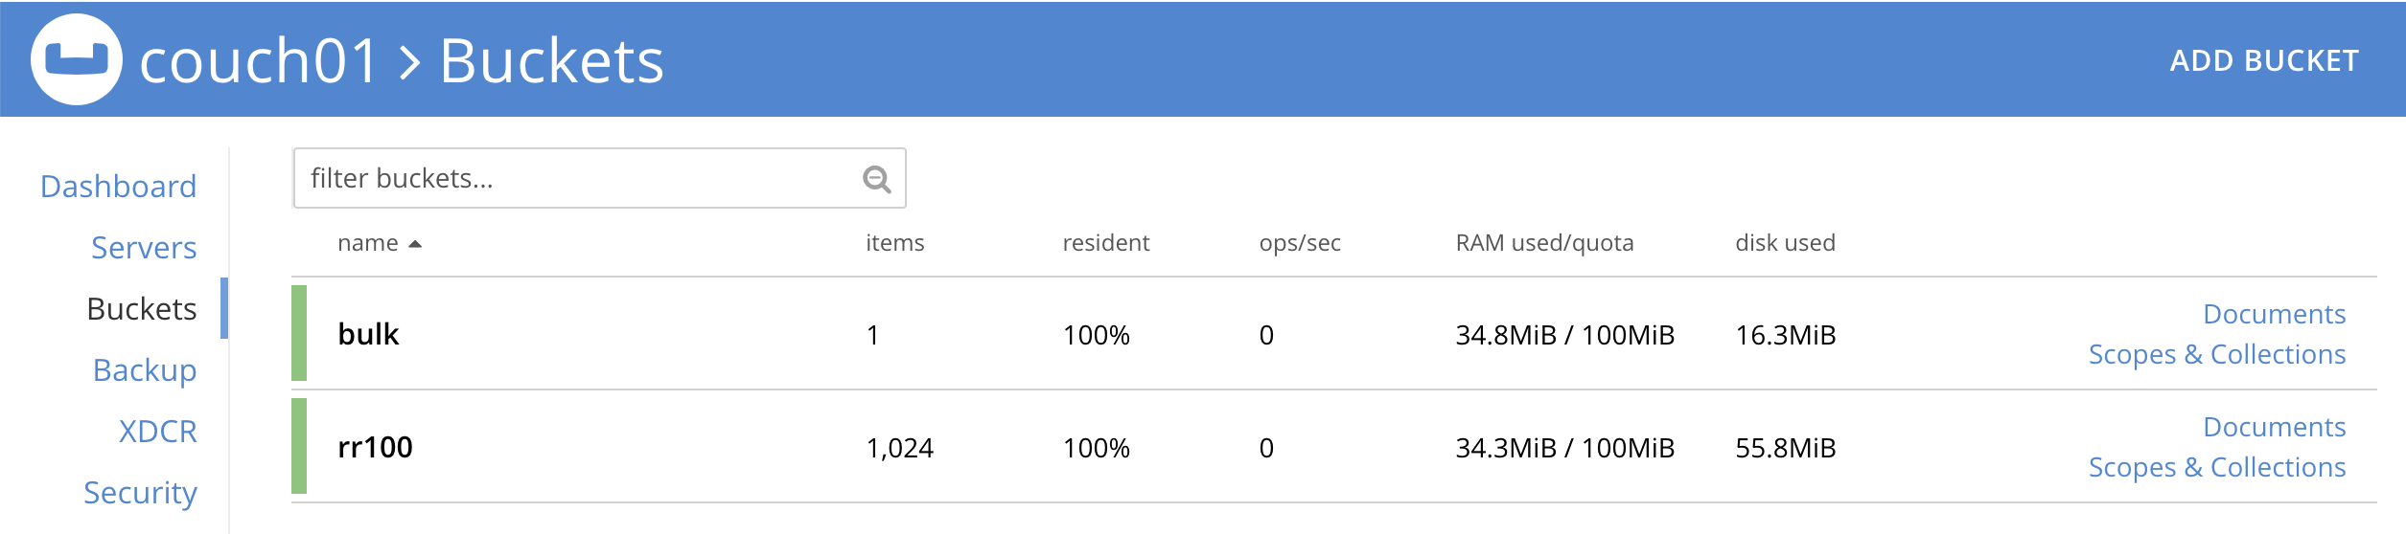The height and width of the screenshot is (534, 2406).
Task: Click the green status bar for rr100
Action: point(299,446)
